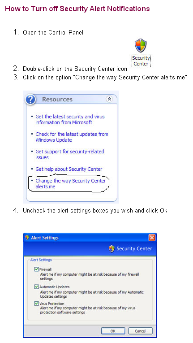Screen dimensions: 193x343
Task: Collapse the Resources panel chevron
Action: [109, 99]
